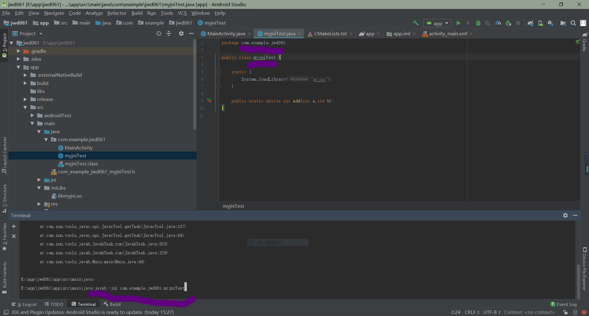This screenshot has height=316, width=589.
Task: Run the app with green play button
Action: [458, 23]
